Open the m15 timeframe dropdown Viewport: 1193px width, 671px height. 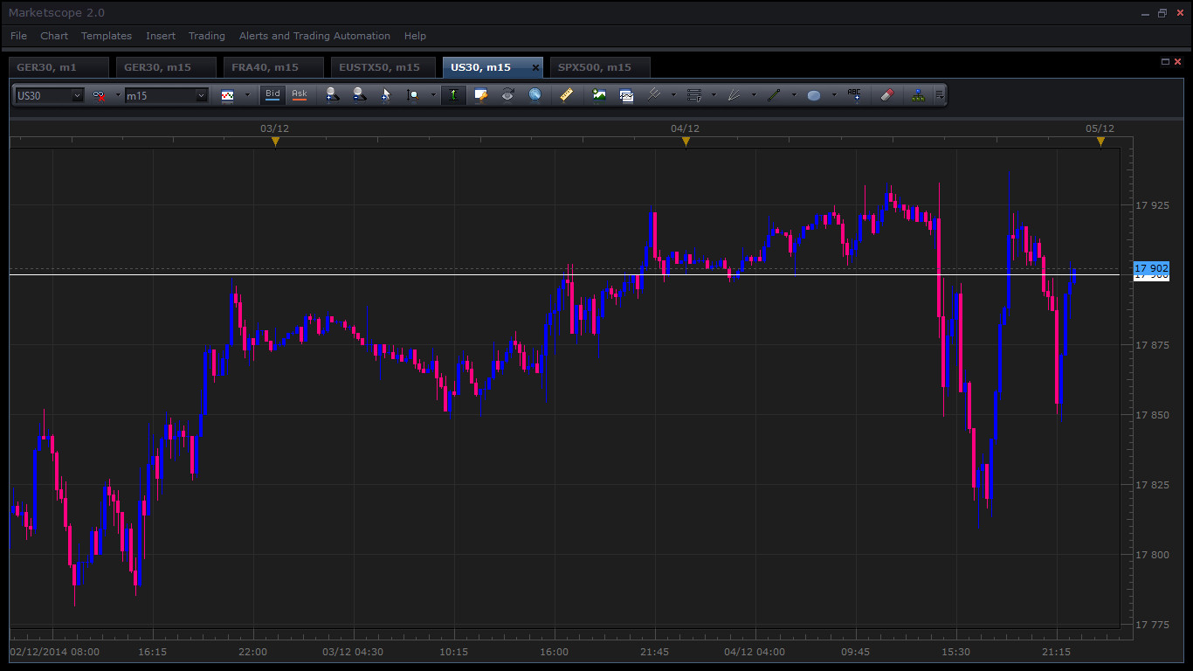point(201,96)
